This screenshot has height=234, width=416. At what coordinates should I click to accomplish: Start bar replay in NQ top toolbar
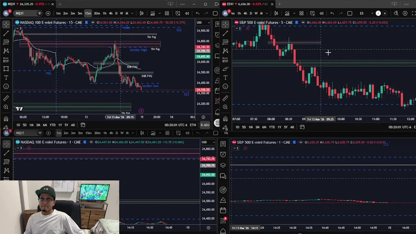pyautogui.click(x=187, y=13)
